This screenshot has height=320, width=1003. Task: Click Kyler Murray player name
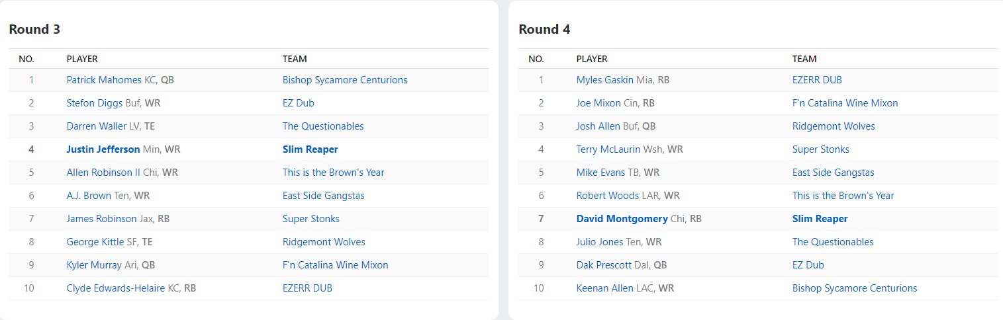click(94, 265)
